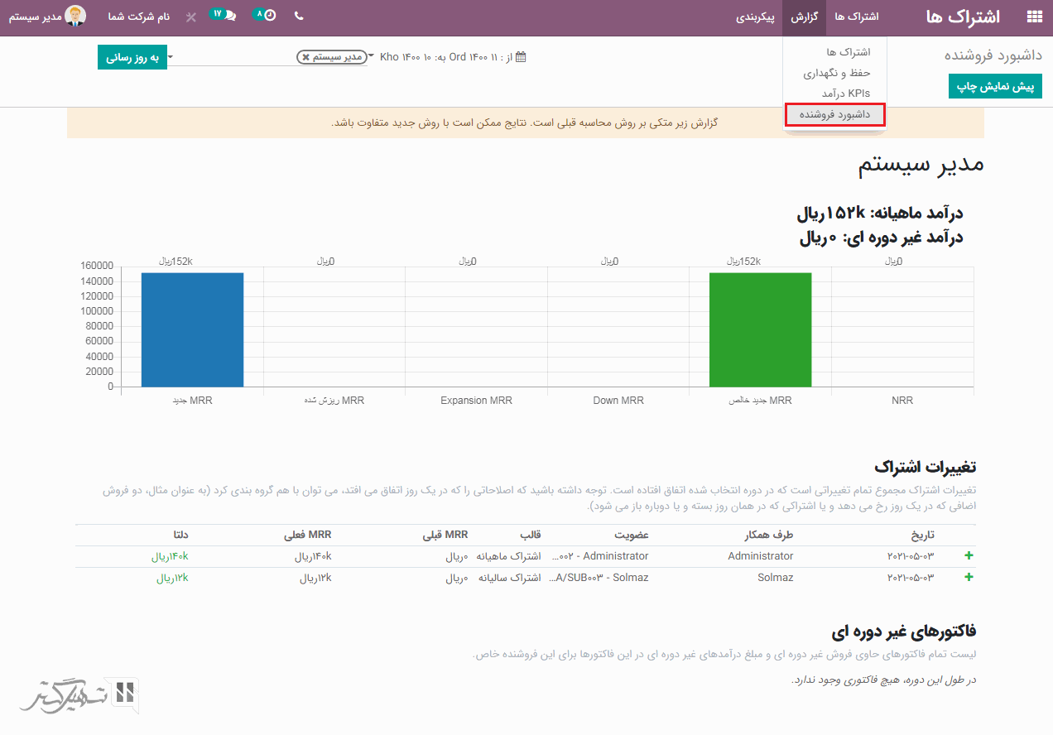Click the Down MRR axis label

point(618,401)
